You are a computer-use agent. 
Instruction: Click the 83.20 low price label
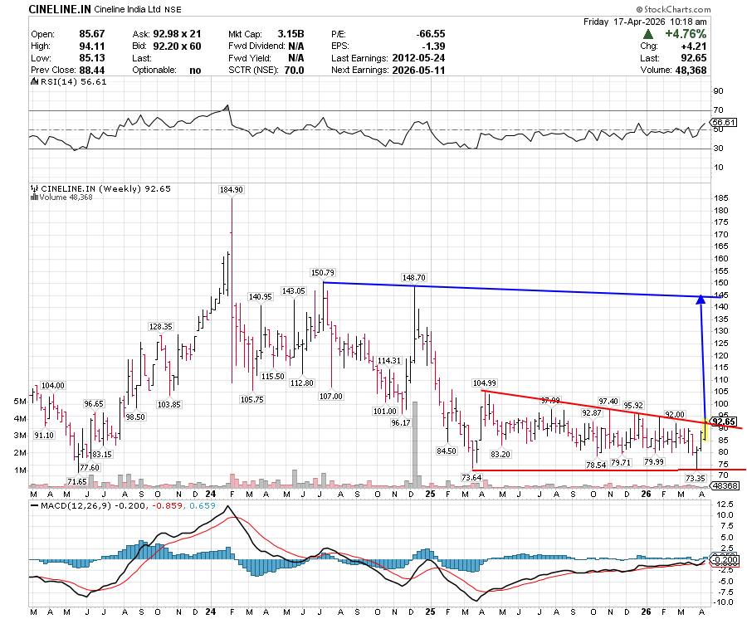click(x=500, y=454)
